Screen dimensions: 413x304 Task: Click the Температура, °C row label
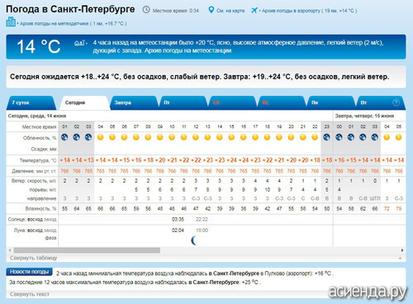38,160
